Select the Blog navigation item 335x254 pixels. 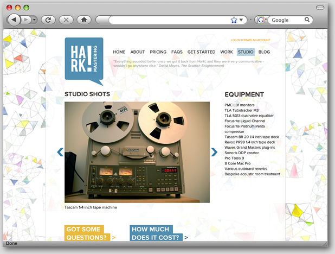pos(264,52)
